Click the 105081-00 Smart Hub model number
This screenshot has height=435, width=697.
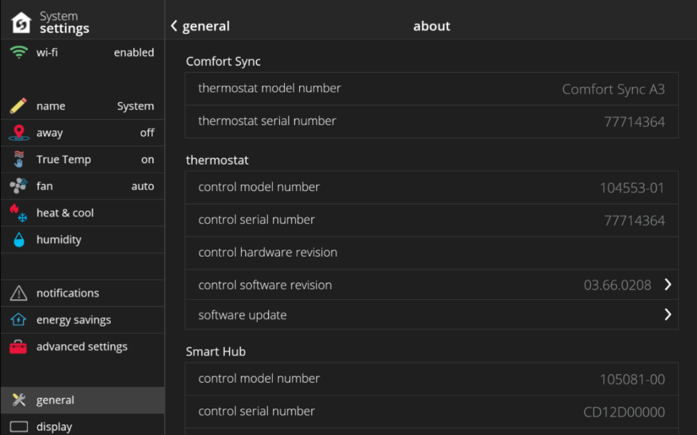(632, 379)
